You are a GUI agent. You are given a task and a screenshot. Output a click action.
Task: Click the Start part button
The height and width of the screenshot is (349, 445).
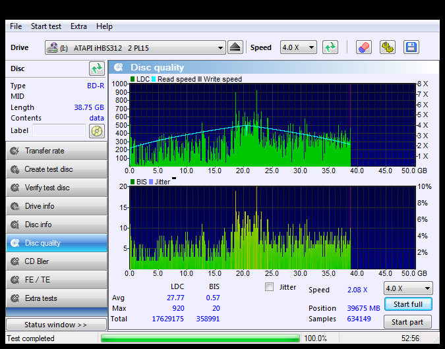pyautogui.click(x=408, y=322)
